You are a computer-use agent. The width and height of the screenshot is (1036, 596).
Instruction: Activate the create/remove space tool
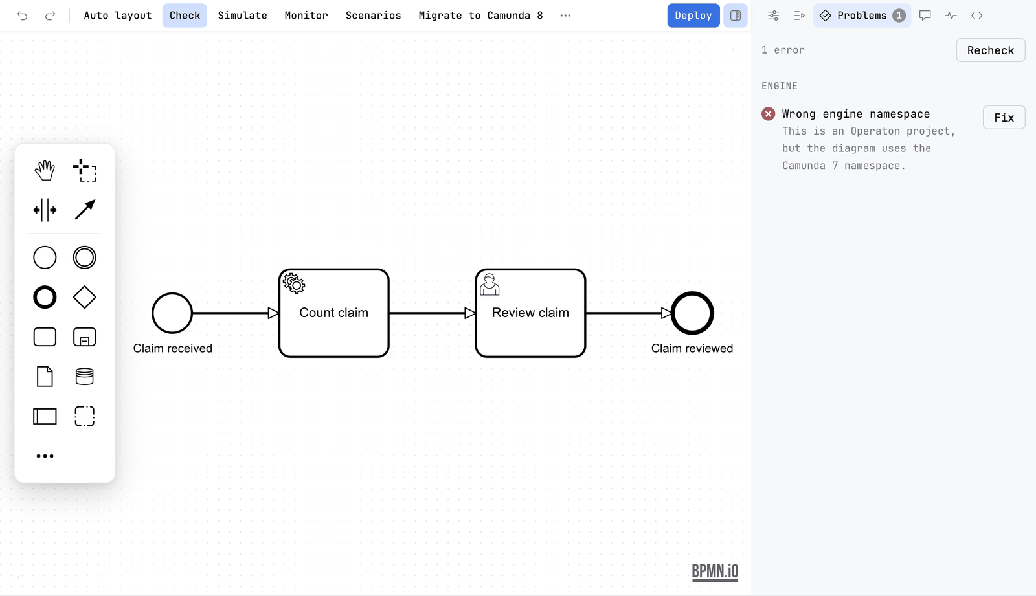[x=45, y=210]
